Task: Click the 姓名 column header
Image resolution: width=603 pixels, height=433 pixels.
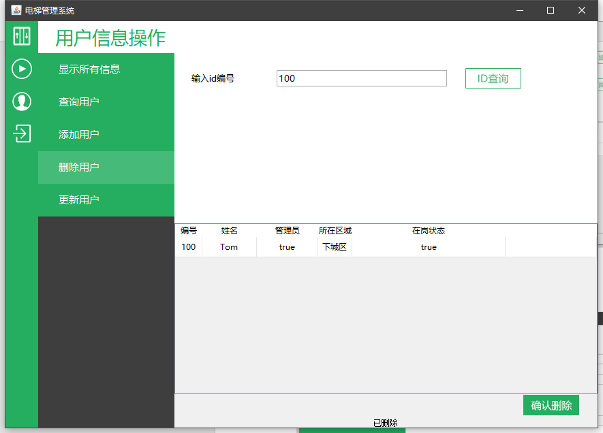Action: [x=229, y=231]
